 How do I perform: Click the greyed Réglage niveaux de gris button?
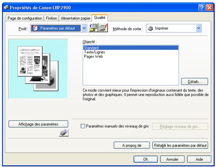180,126
